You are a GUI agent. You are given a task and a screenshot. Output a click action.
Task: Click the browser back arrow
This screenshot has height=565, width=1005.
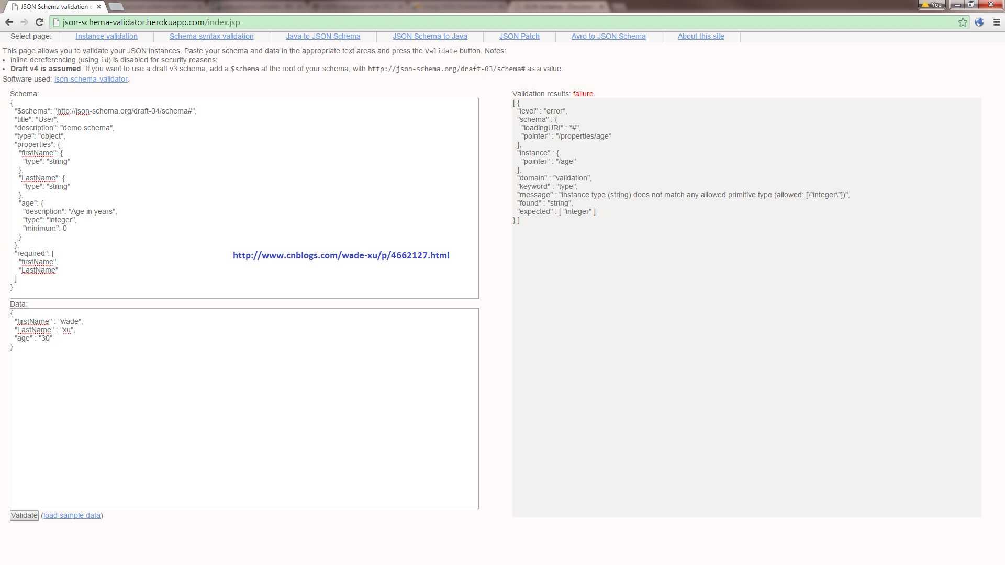point(9,22)
